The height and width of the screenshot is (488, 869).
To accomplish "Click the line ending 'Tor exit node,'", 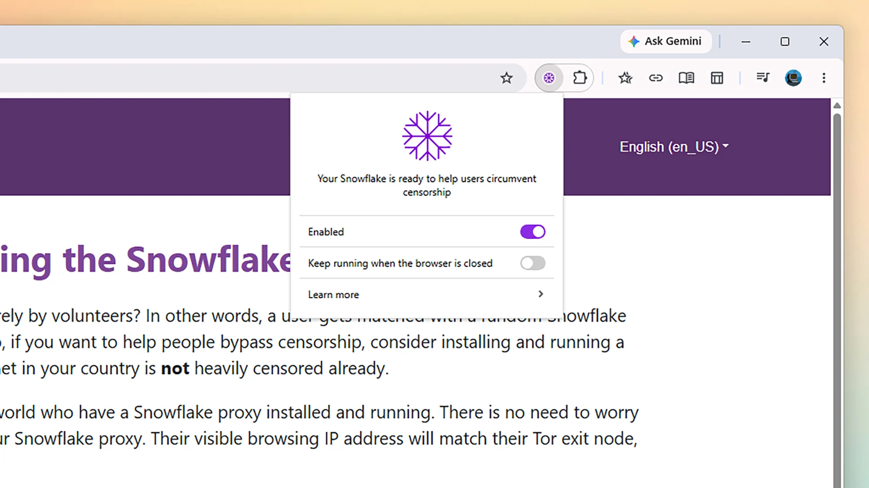I will 318,439.
